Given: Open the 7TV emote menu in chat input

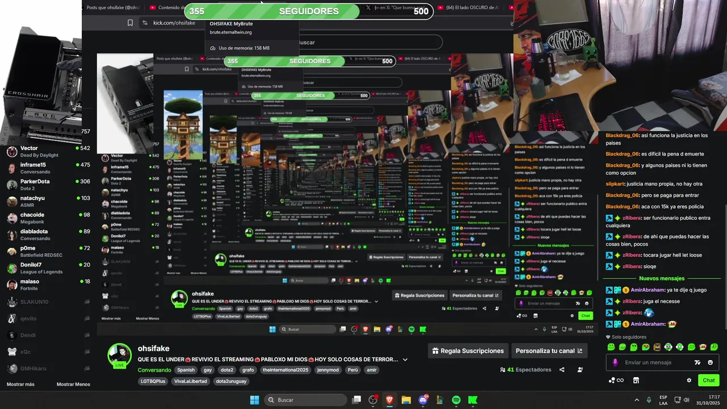Looking at the screenshot, I should [x=697, y=362].
